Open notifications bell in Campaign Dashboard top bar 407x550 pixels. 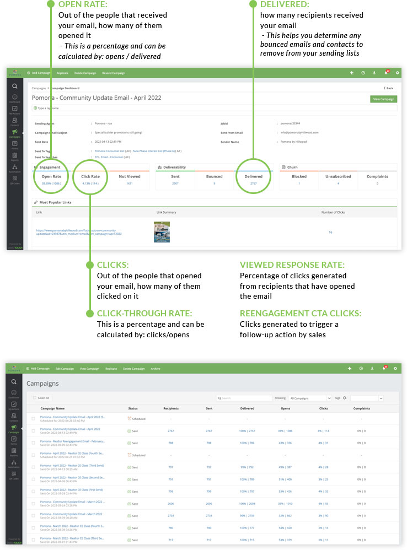pyautogui.click(x=386, y=73)
